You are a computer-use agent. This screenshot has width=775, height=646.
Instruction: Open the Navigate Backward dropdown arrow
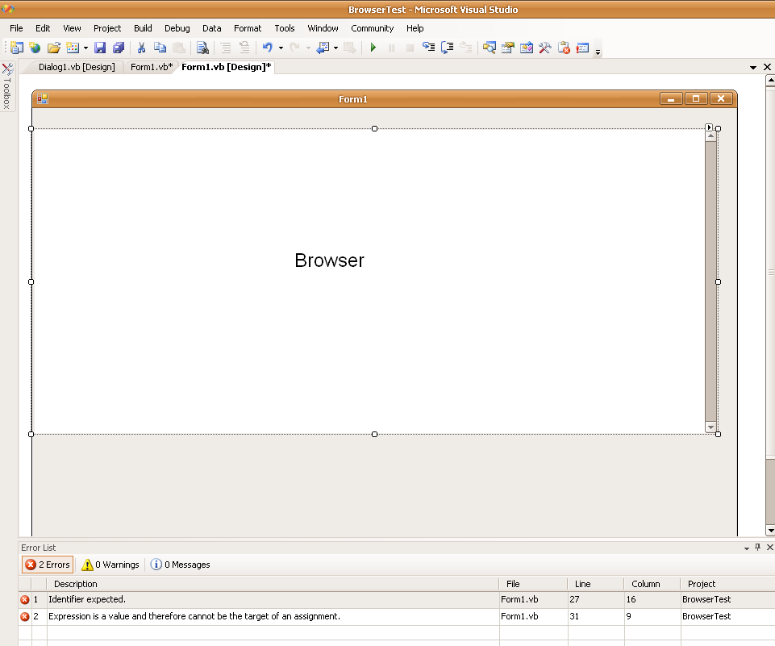tap(335, 48)
